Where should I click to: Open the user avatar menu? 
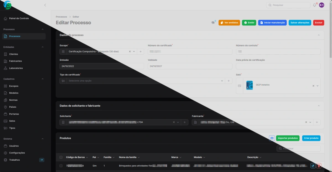(x=321, y=5)
